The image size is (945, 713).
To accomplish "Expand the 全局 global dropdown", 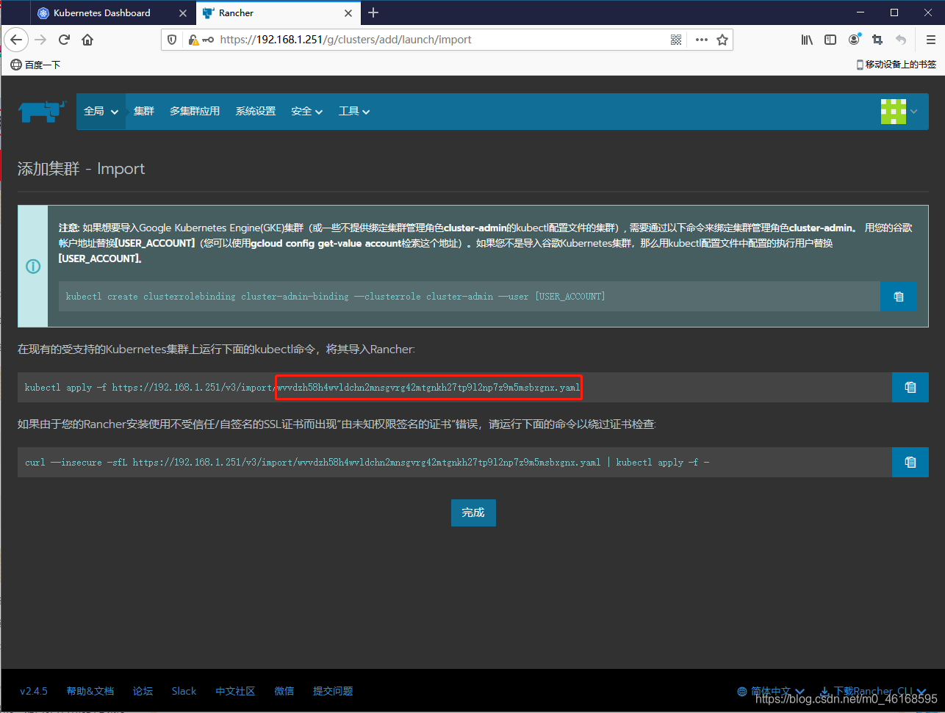I will (101, 111).
